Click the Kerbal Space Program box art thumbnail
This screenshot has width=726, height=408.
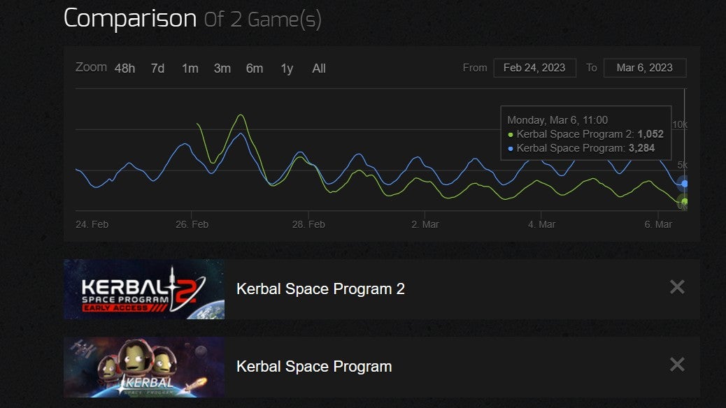143,366
